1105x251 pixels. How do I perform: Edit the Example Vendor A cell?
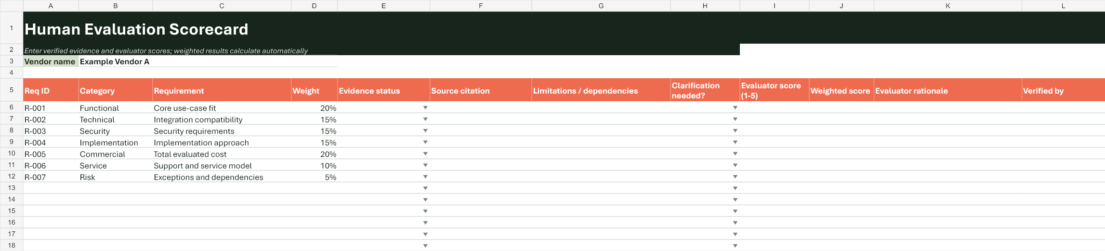(x=208, y=61)
